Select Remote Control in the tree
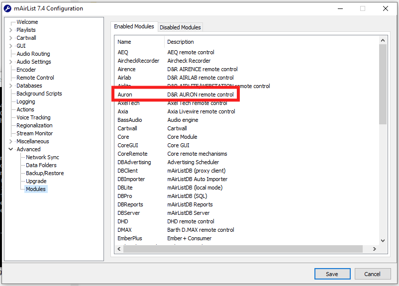This screenshot has width=399, height=286. pyautogui.click(x=35, y=78)
